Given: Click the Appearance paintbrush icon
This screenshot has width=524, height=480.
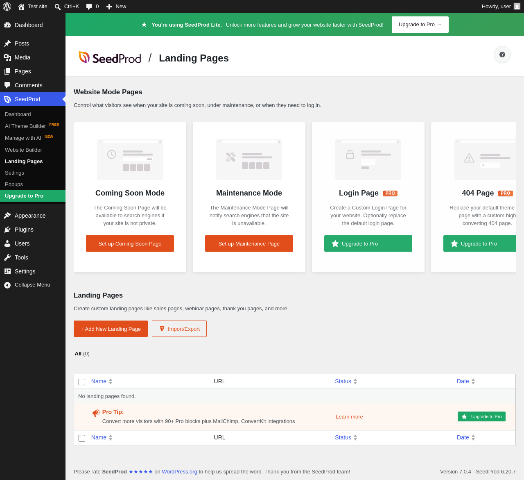Looking at the screenshot, I should pyautogui.click(x=7, y=216).
